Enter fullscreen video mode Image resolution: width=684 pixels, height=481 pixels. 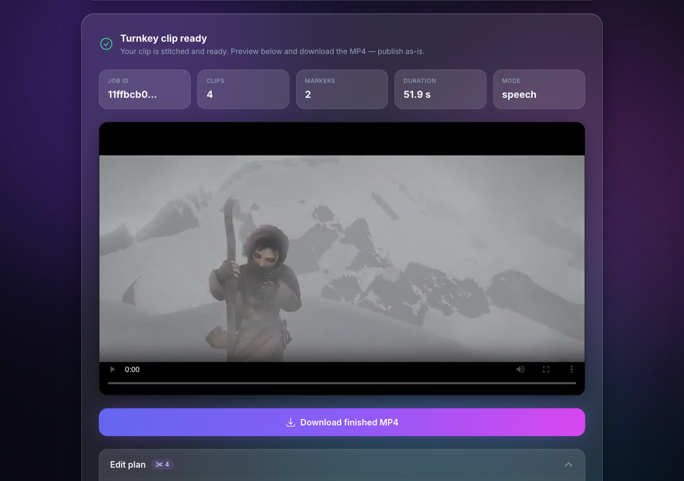point(546,369)
